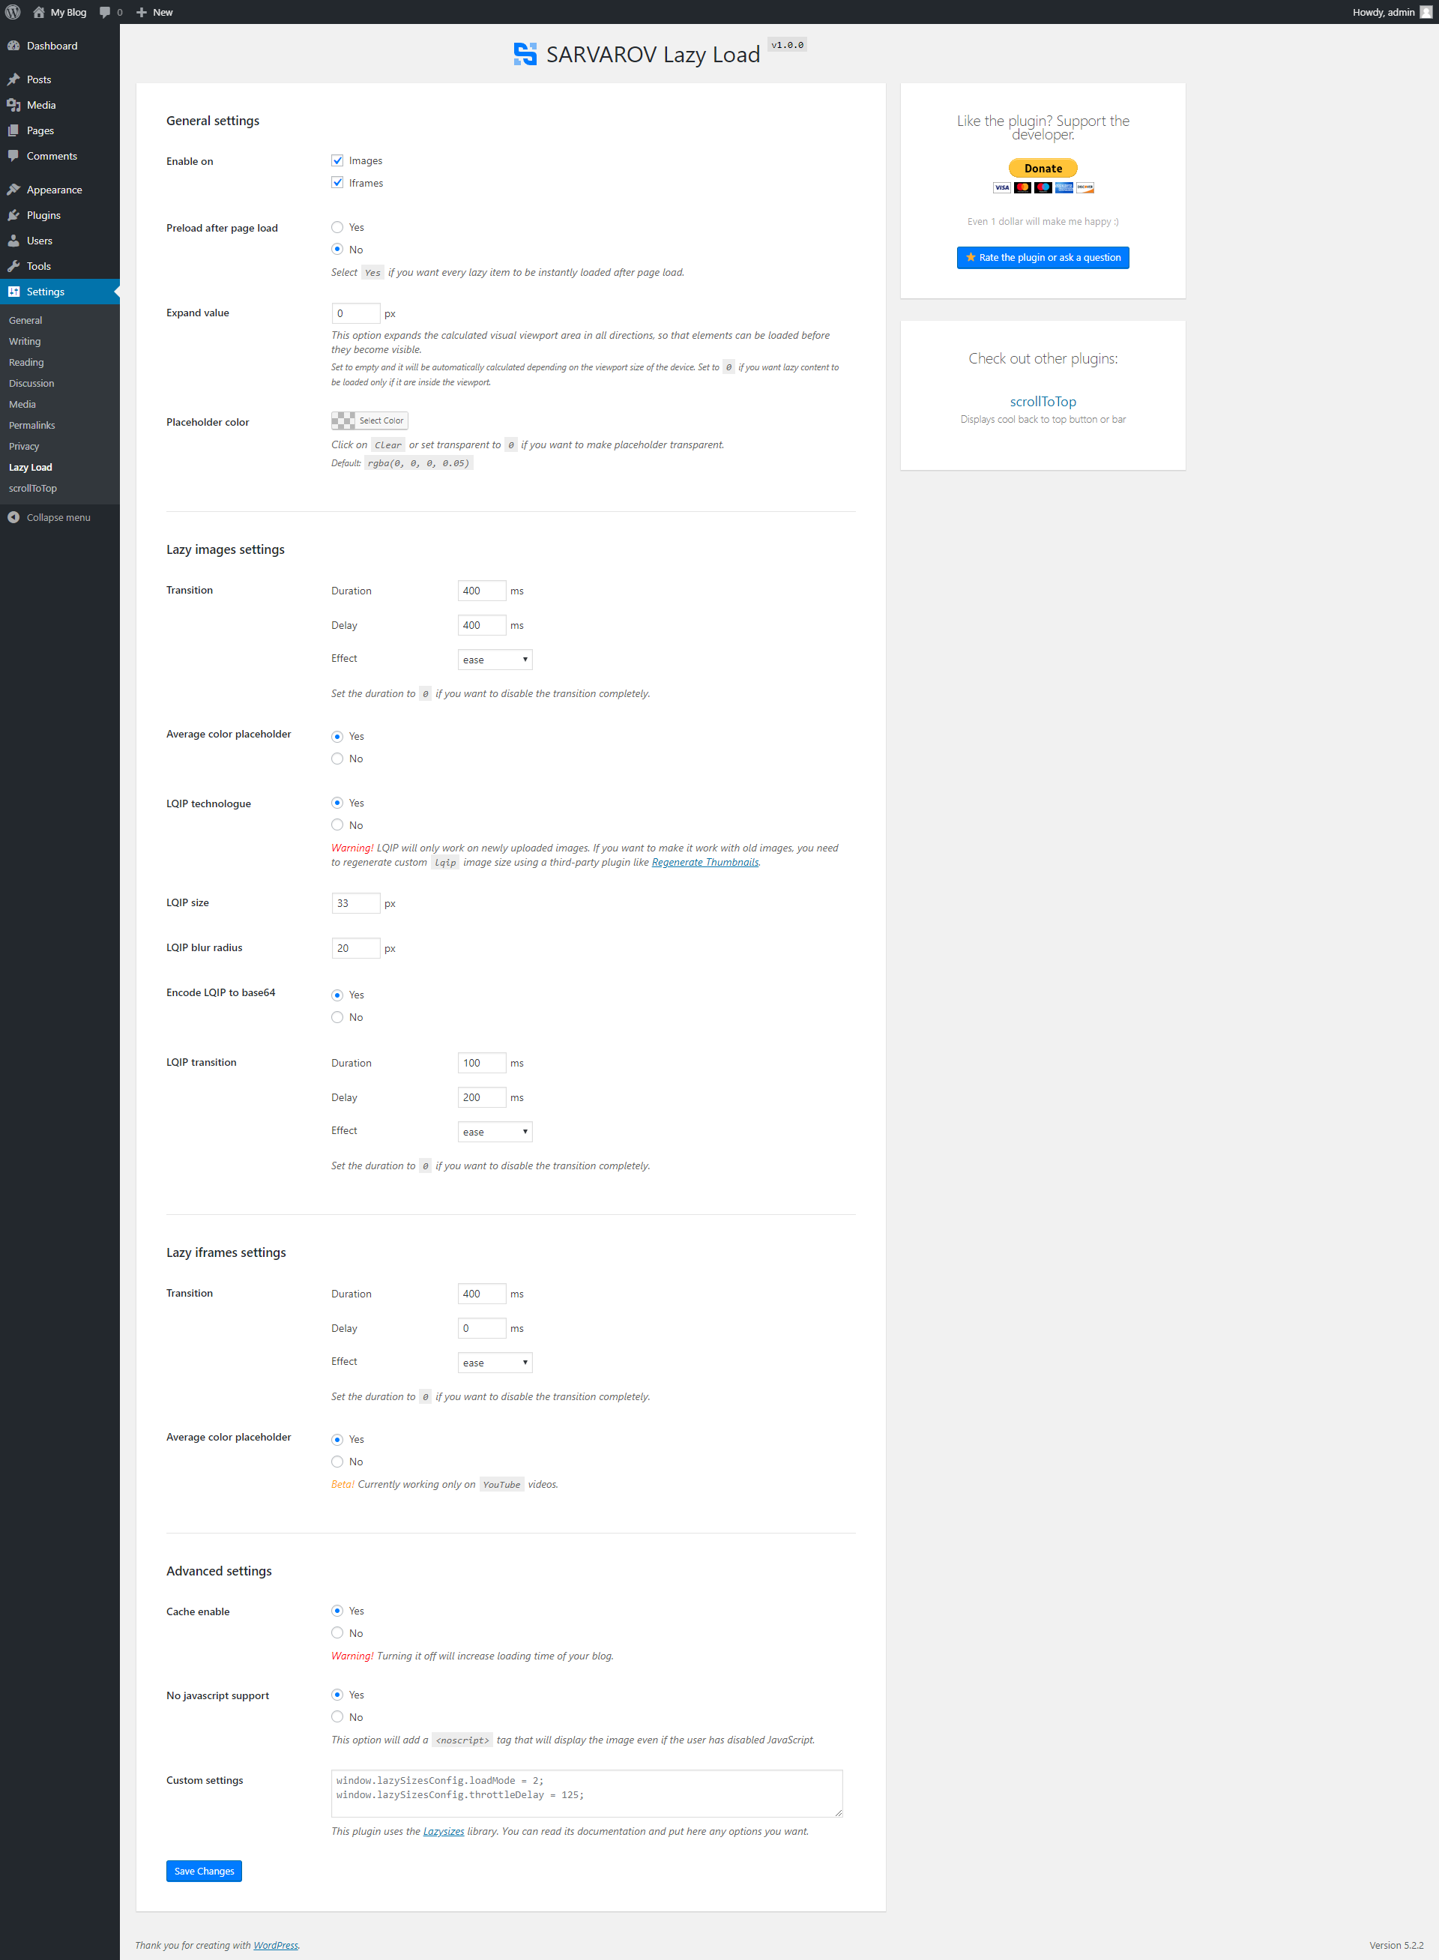Select No for Preload after page load
Screen dimensions: 1439x1960
click(337, 249)
